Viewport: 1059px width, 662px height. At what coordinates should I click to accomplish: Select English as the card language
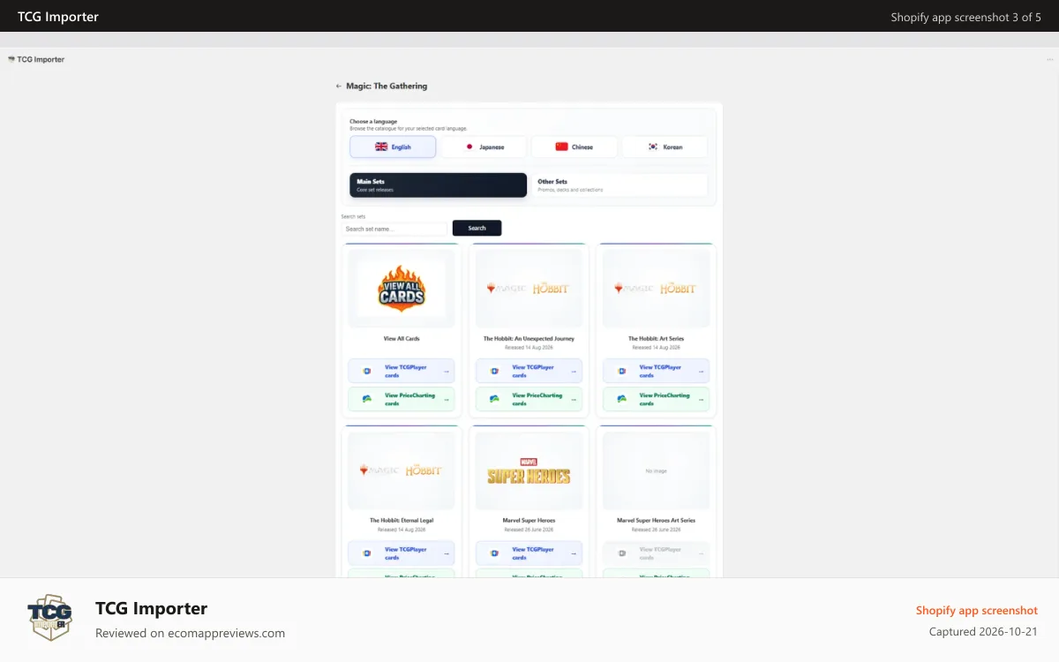393,147
